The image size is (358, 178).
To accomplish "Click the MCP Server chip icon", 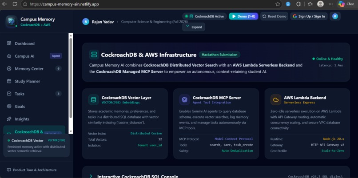I will (x=184, y=100).
